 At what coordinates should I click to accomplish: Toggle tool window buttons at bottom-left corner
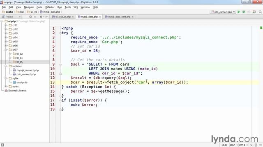tap(2, 145)
